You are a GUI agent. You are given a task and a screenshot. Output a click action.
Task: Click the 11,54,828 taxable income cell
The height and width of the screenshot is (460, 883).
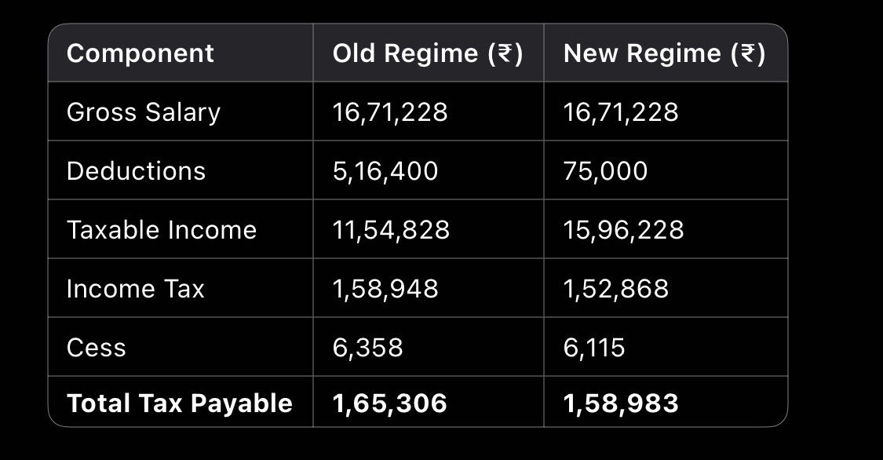[x=391, y=230]
